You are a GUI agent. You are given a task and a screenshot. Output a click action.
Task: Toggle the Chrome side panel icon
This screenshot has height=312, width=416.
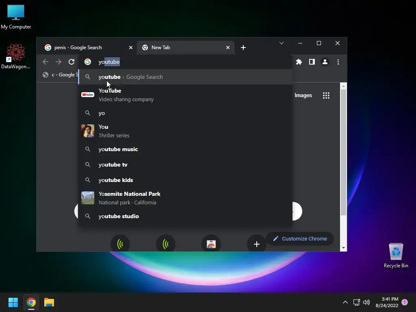[x=312, y=62]
